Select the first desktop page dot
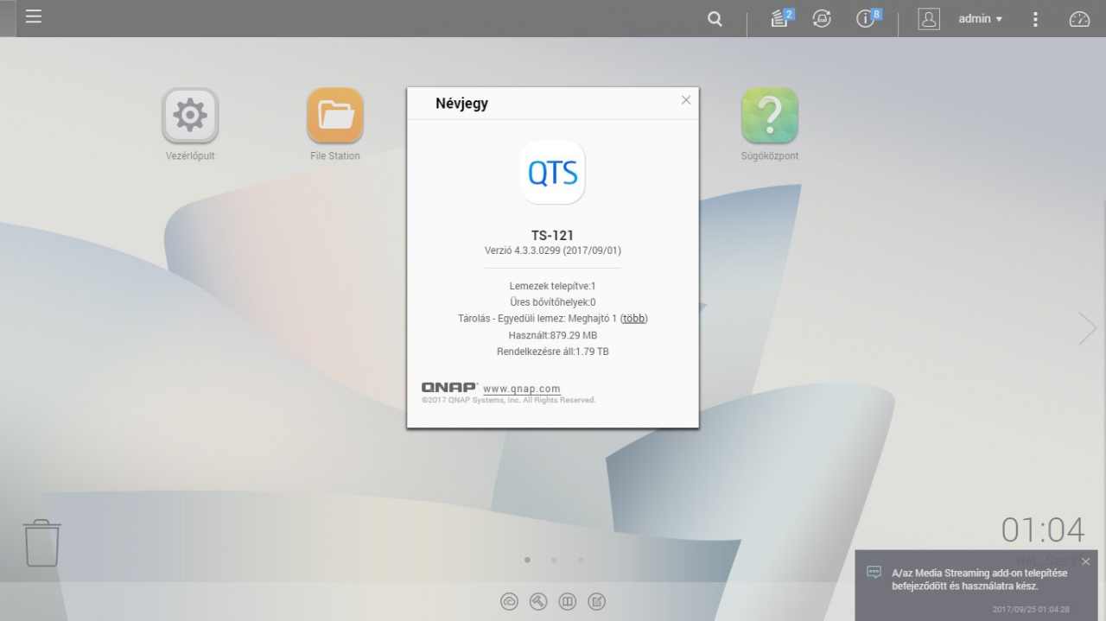Viewport: 1106px width, 621px height. 527,560
